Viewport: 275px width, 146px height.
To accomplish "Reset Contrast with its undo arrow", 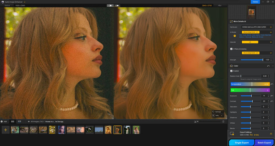I will [x=272, y=101].
